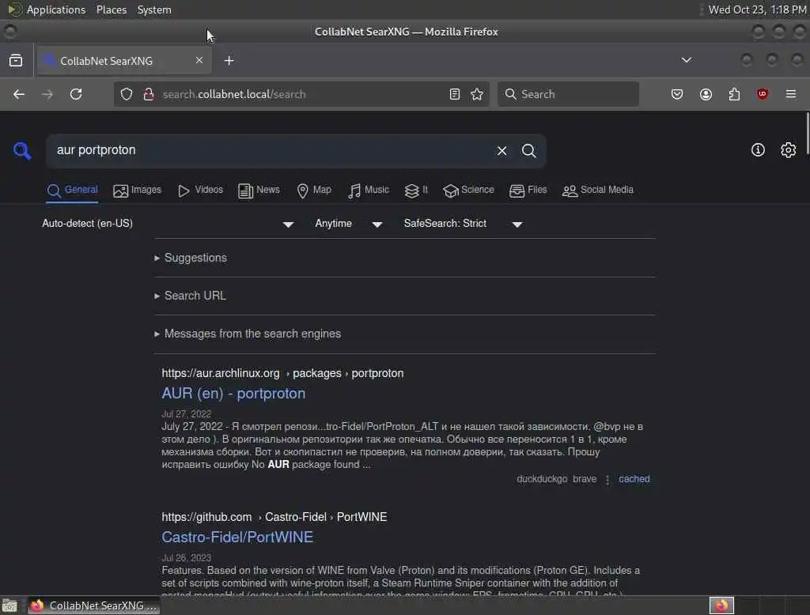Click the brave engine label
This screenshot has height=615, width=810.
[x=585, y=479]
